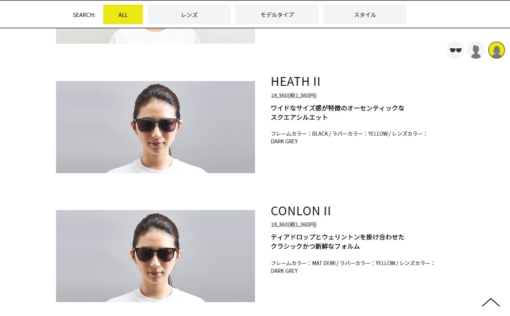510x316 pixels.
Task: Switch to sunglasses-only product view icon
Action: click(x=456, y=50)
